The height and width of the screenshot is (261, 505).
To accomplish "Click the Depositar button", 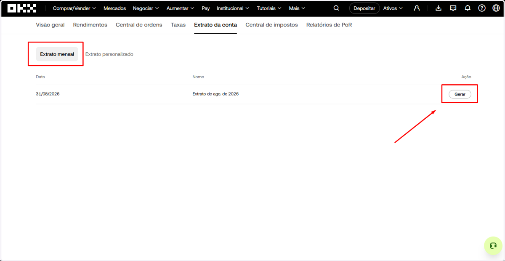I will click(x=364, y=8).
